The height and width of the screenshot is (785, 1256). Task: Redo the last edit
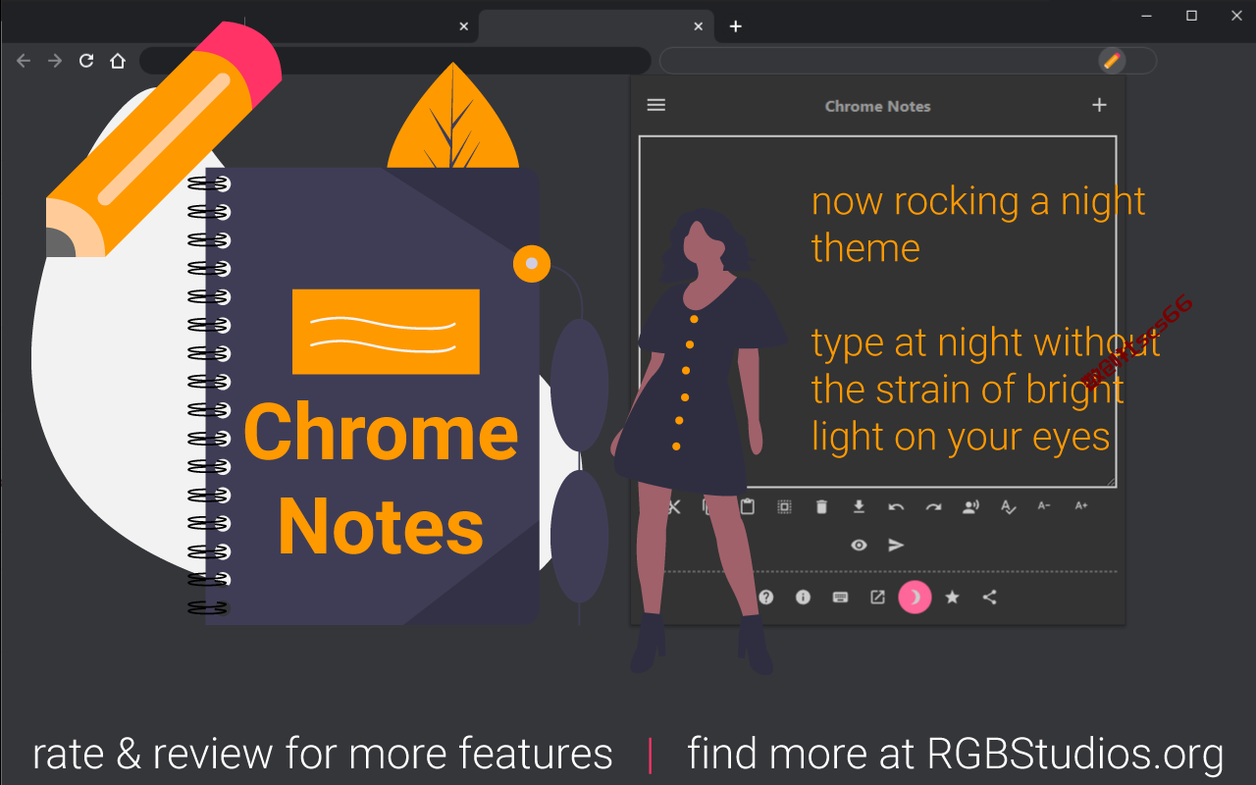point(933,506)
